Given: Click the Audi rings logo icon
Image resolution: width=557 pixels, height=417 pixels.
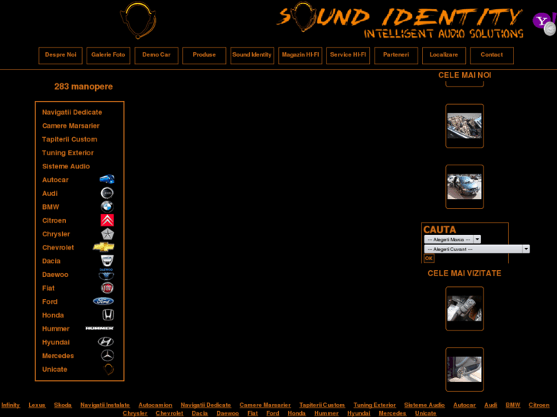Looking at the screenshot, I should tap(107, 193).
